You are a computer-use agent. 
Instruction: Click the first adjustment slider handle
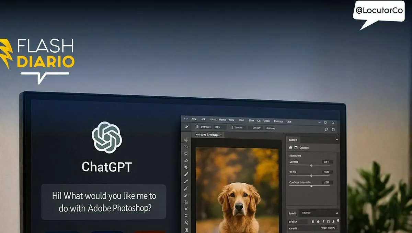311,165
